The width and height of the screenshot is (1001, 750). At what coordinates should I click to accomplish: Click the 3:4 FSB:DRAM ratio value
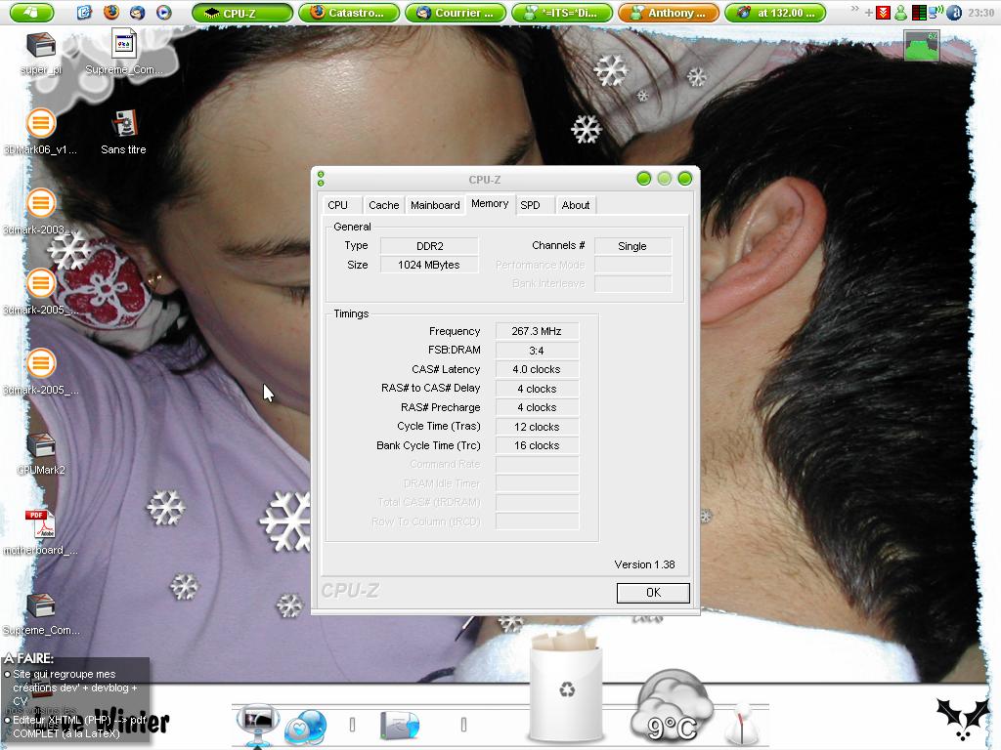[x=537, y=351]
